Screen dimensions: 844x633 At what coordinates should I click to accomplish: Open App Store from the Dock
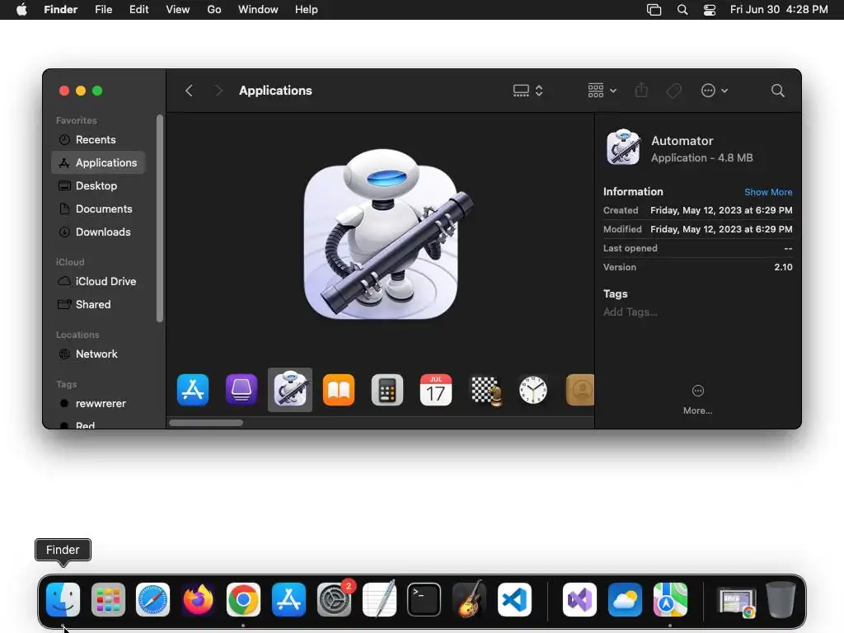tap(288, 599)
